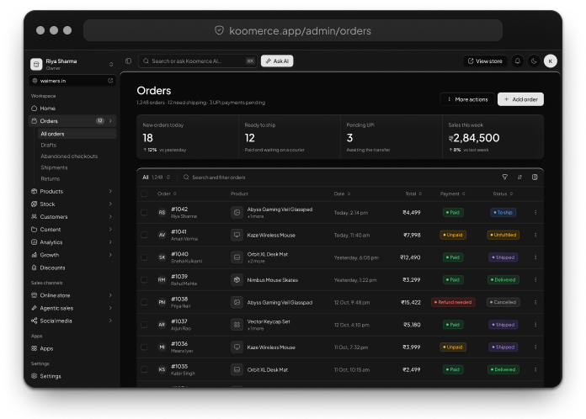Open row actions menu for order #1036
Viewport: 586px width, 419px height.
535,347
